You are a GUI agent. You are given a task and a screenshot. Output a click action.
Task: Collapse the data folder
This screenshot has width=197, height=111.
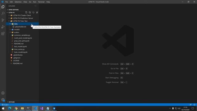point(22,24)
